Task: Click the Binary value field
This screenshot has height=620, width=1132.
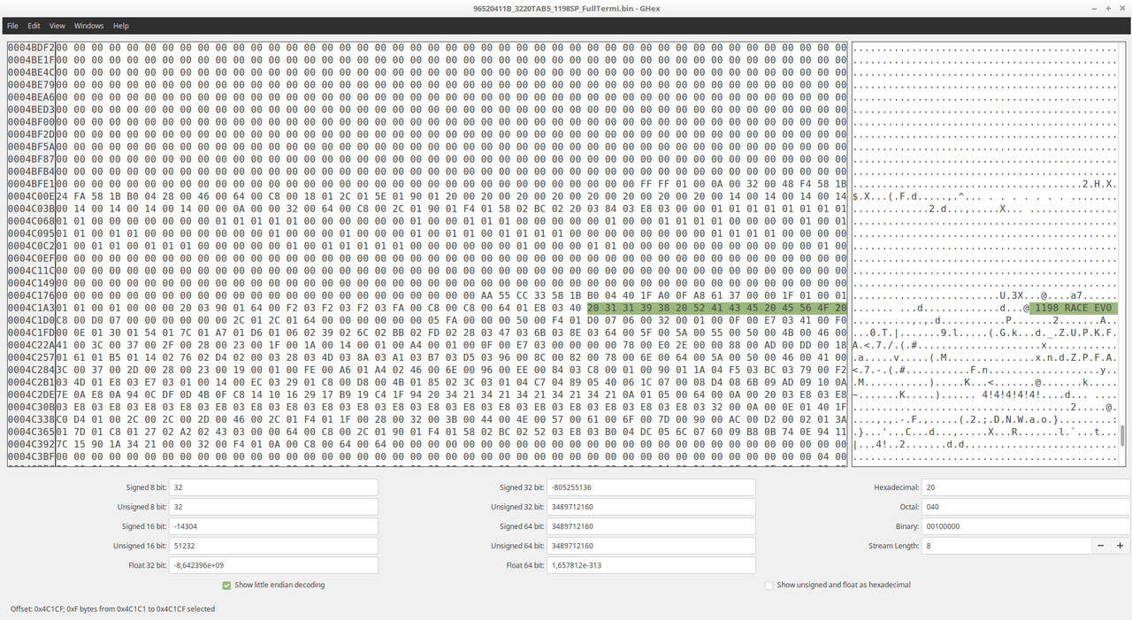Action: pyautogui.click(x=1026, y=526)
